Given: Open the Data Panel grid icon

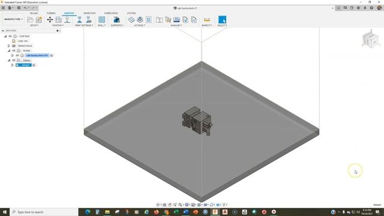Looking at the screenshot, I should click(3, 8).
